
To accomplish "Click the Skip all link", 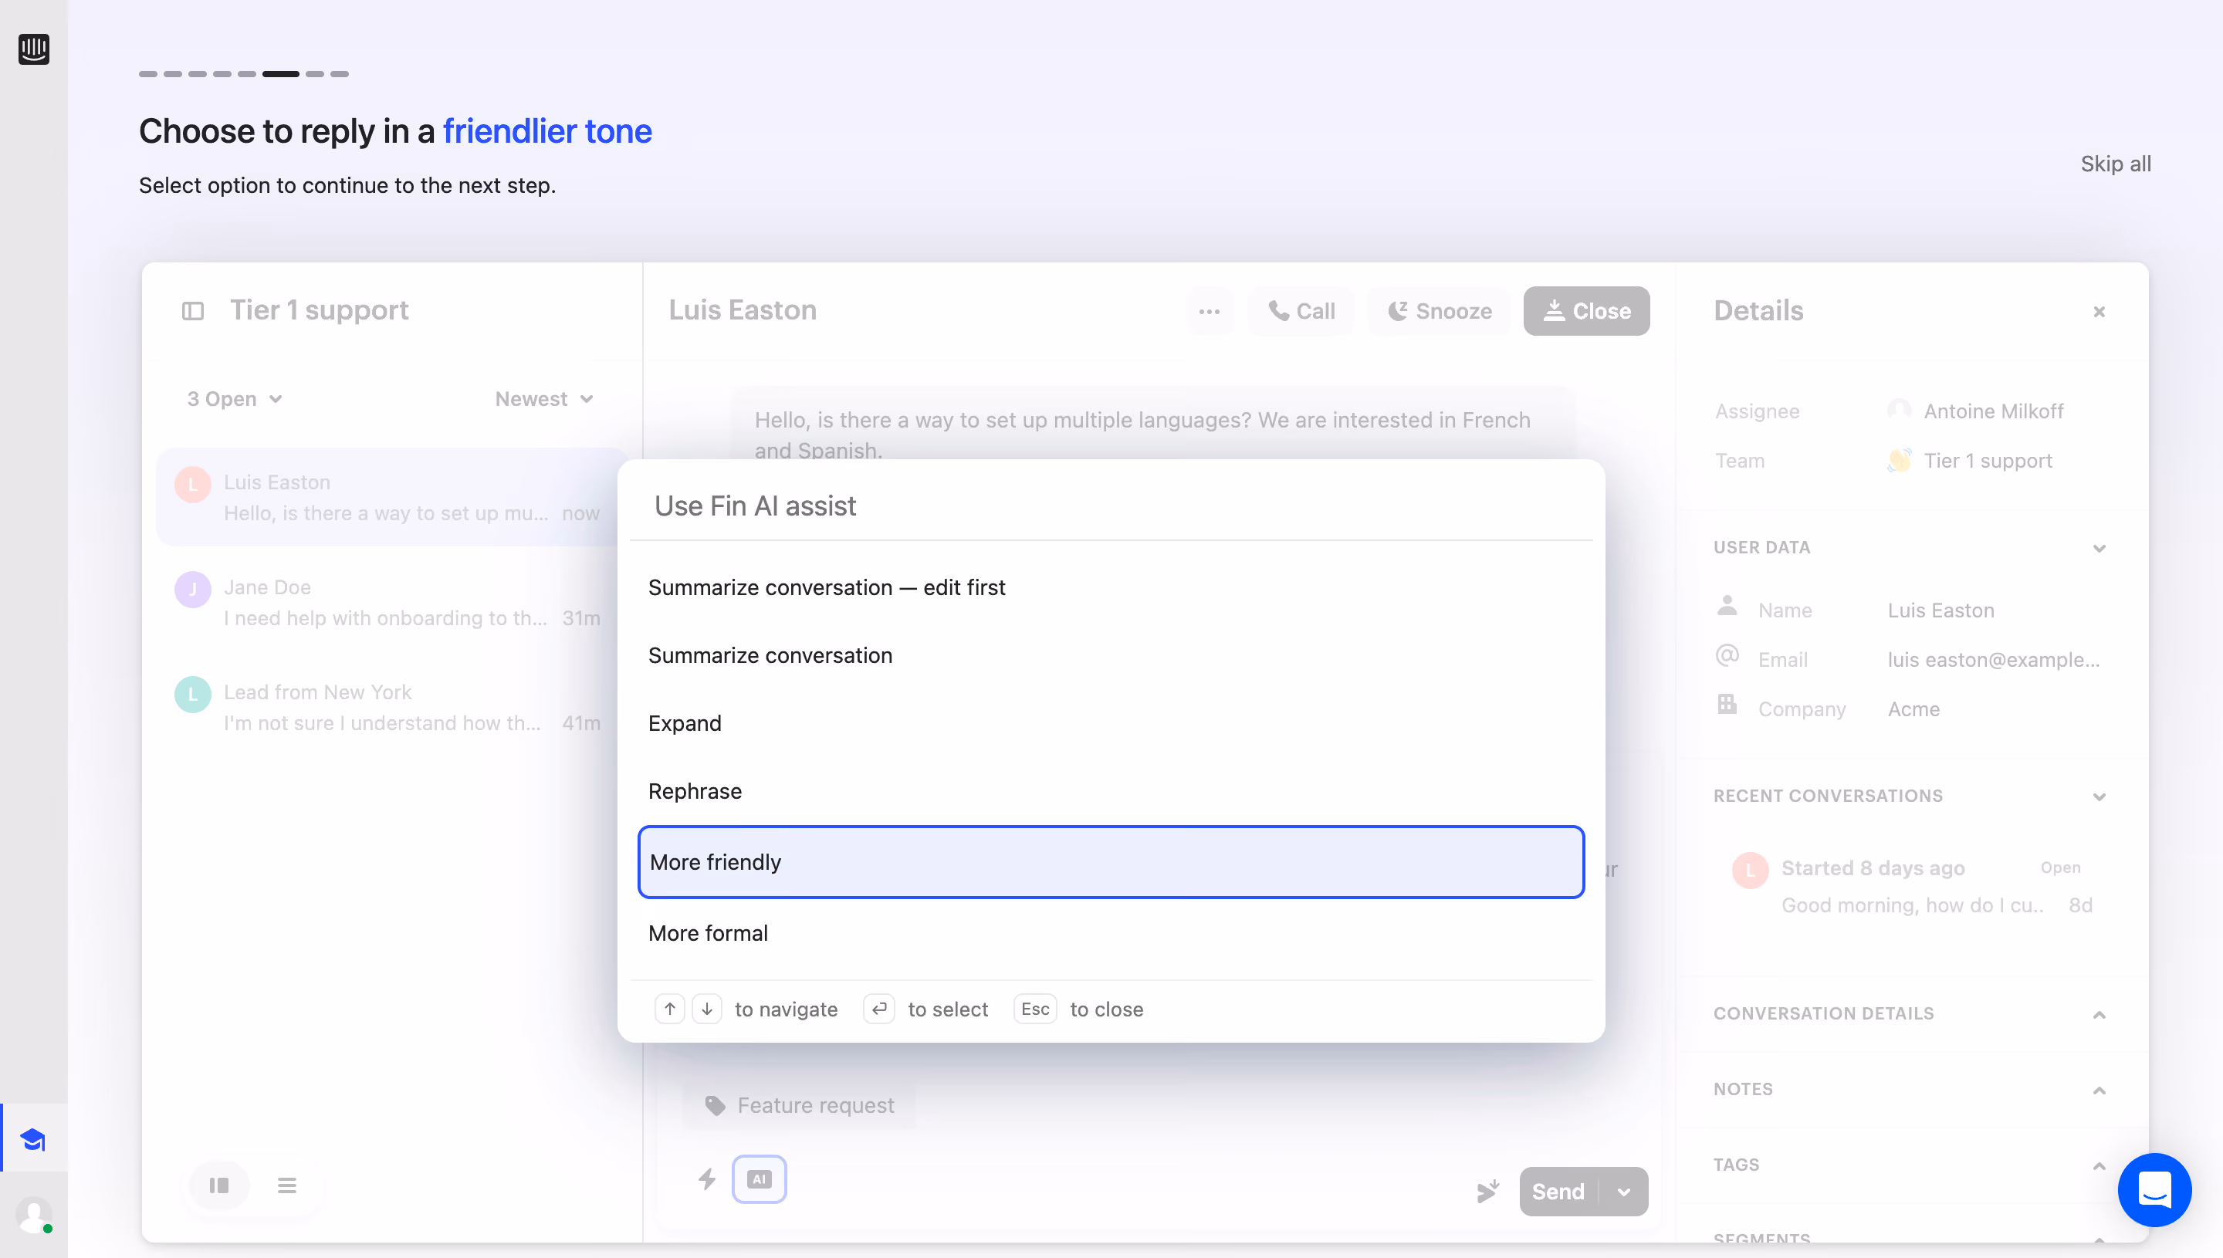I will point(2116,164).
